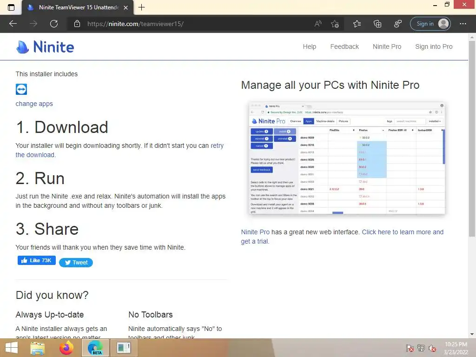Close the Ninite TeamViewer 15 tab
This screenshot has width=476, height=357.
[126, 7]
